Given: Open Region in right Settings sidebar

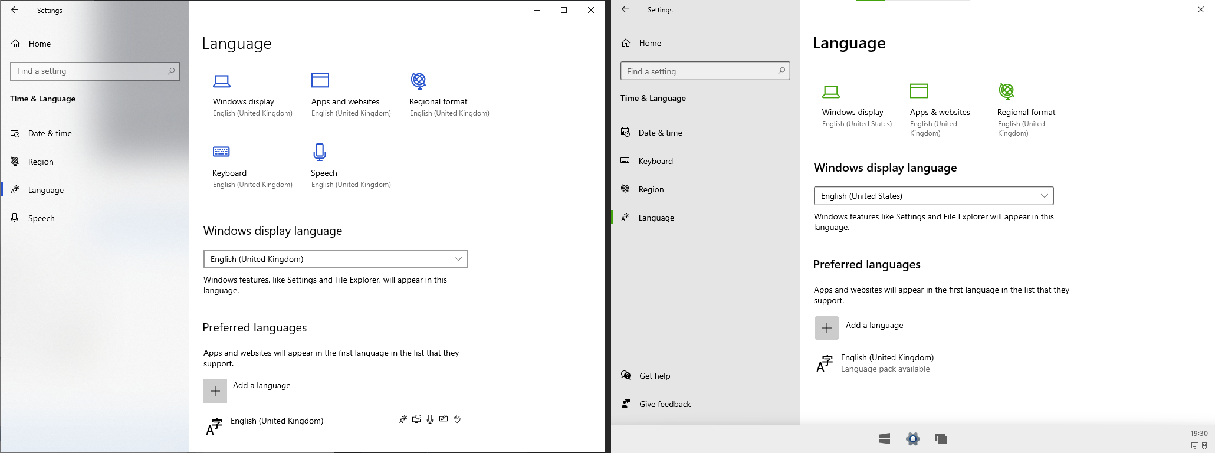Looking at the screenshot, I should [705, 189].
